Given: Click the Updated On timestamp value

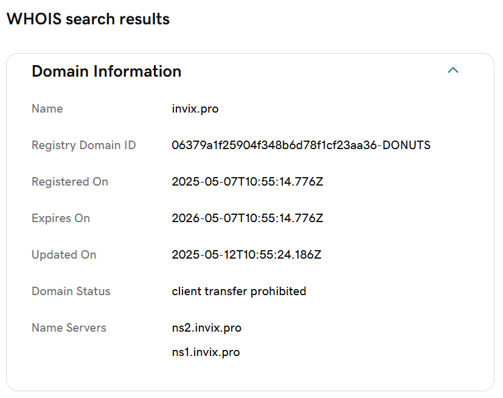Looking at the screenshot, I should 246,255.
